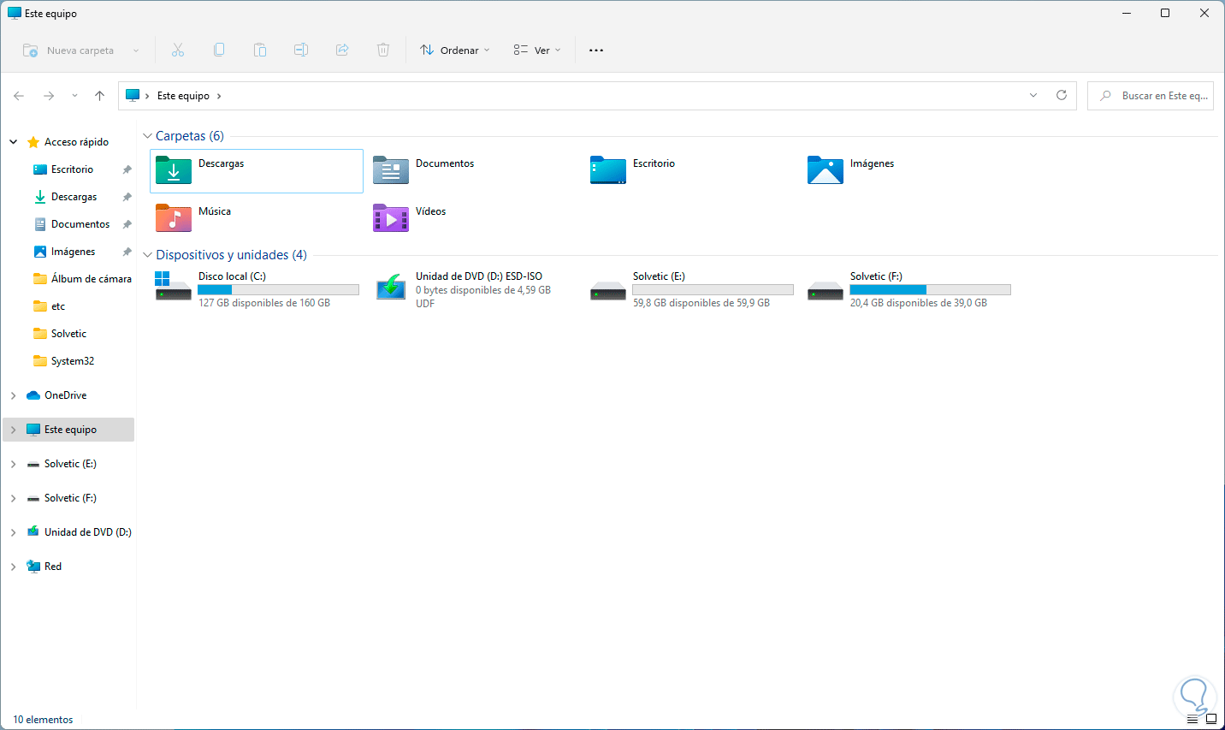The image size is (1225, 730).
Task: Open Imágenes in Acceso rápido
Action: coord(73,252)
